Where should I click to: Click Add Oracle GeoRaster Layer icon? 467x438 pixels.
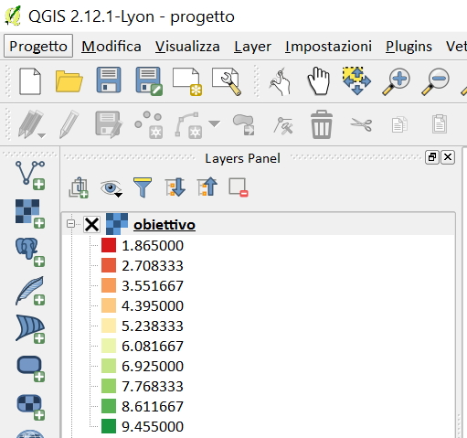tap(30, 407)
